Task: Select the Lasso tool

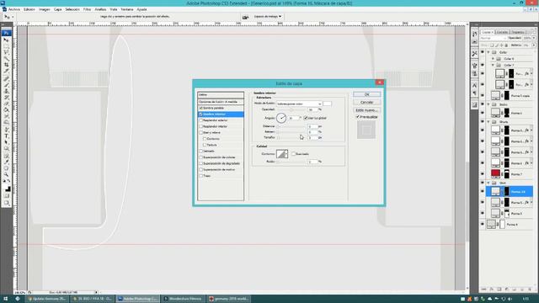Action: tap(6, 52)
